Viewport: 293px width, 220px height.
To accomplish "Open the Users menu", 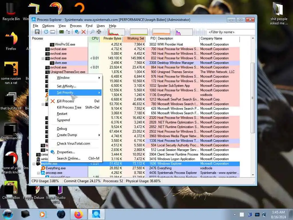I will pyautogui.click(x=100, y=26).
